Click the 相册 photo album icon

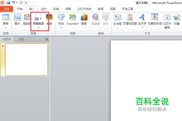[x=49, y=17]
